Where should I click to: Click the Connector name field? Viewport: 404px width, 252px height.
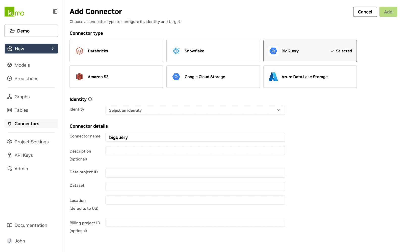pyautogui.click(x=195, y=137)
